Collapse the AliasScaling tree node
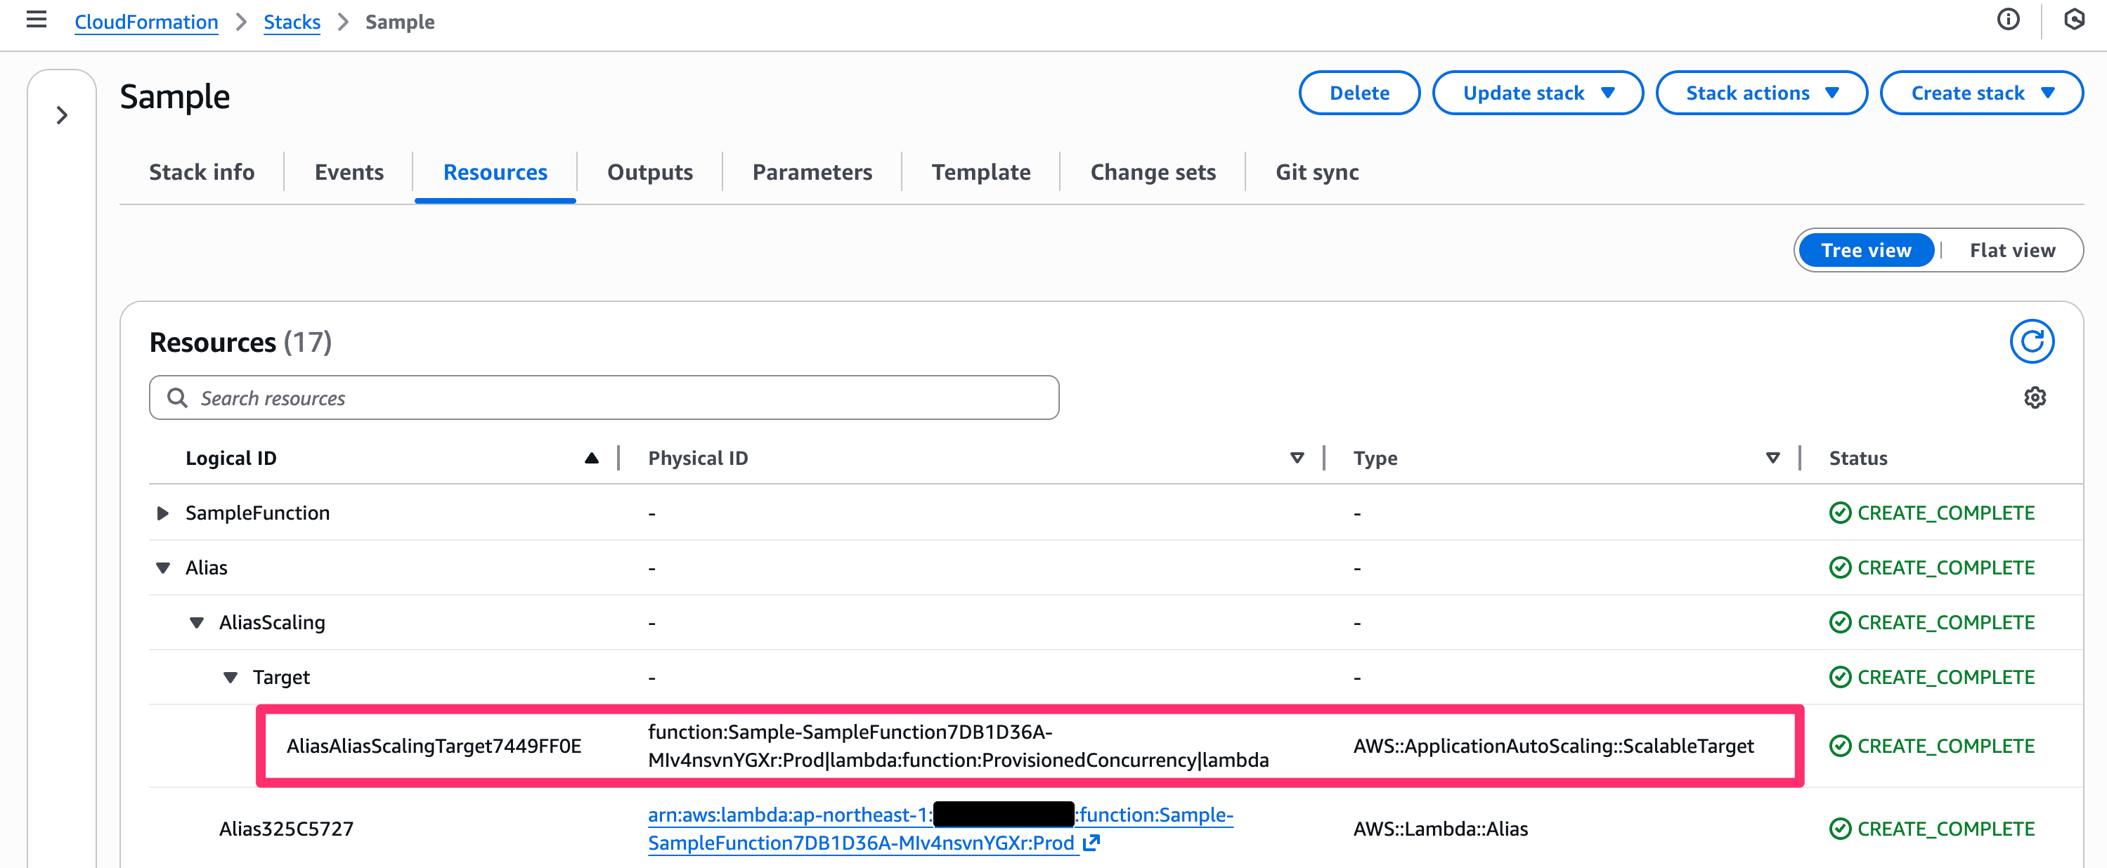Image resolution: width=2107 pixels, height=868 pixels. 196,623
